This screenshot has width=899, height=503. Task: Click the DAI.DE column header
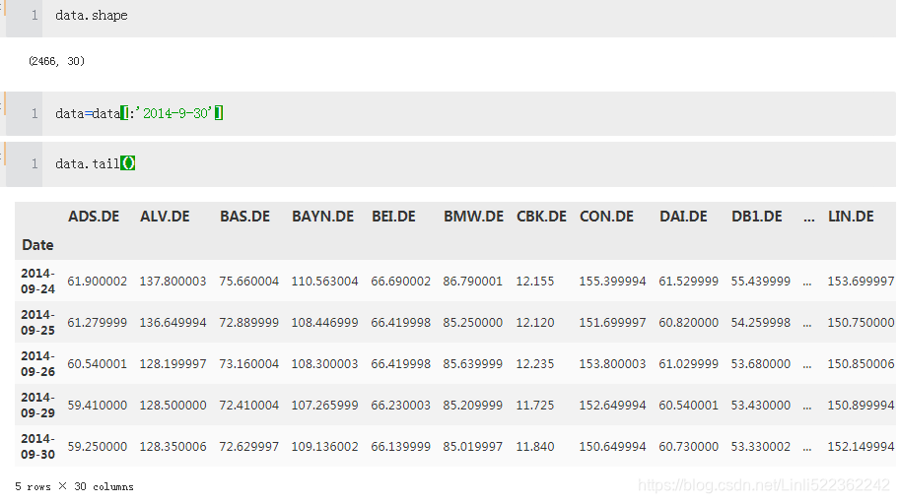click(683, 217)
